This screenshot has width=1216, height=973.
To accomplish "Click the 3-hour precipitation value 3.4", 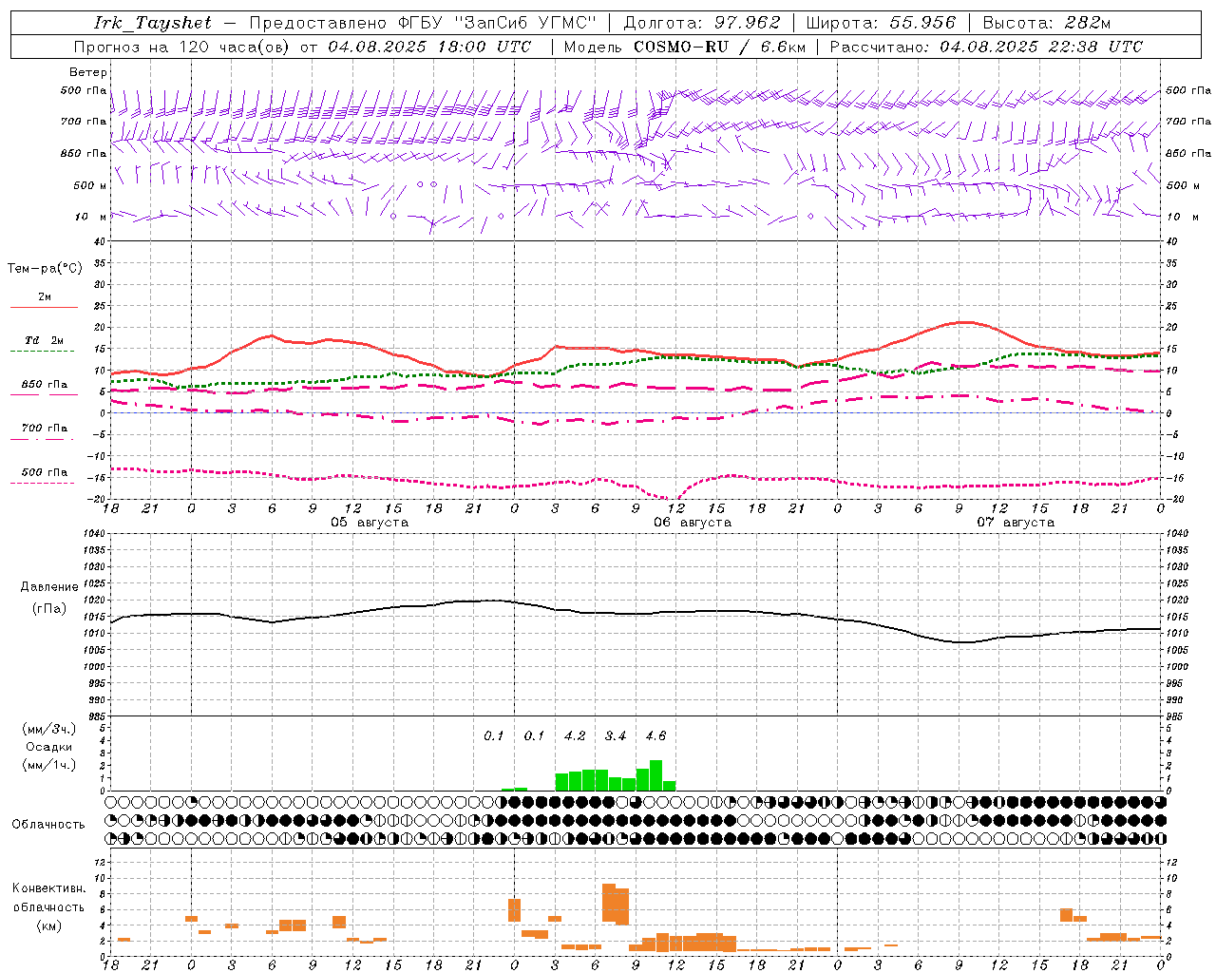I will (x=616, y=736).
